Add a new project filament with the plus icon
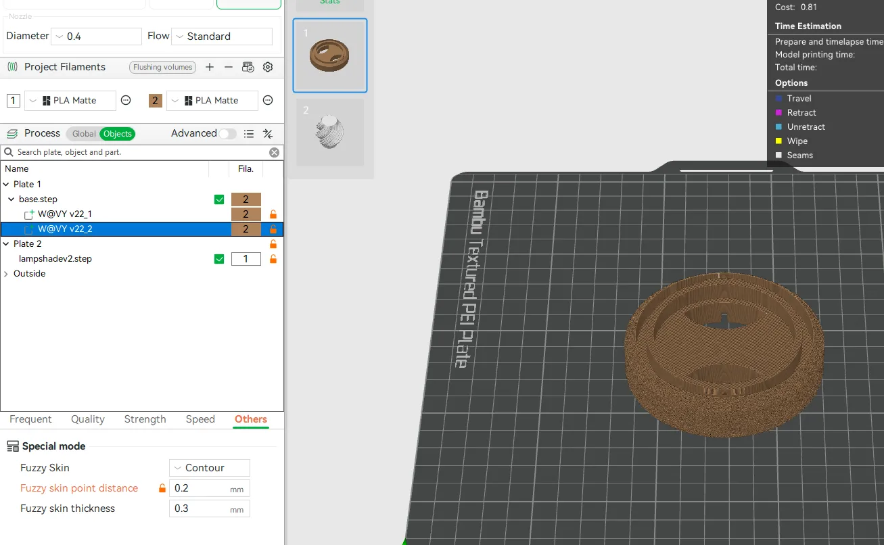 pos(210,67)
